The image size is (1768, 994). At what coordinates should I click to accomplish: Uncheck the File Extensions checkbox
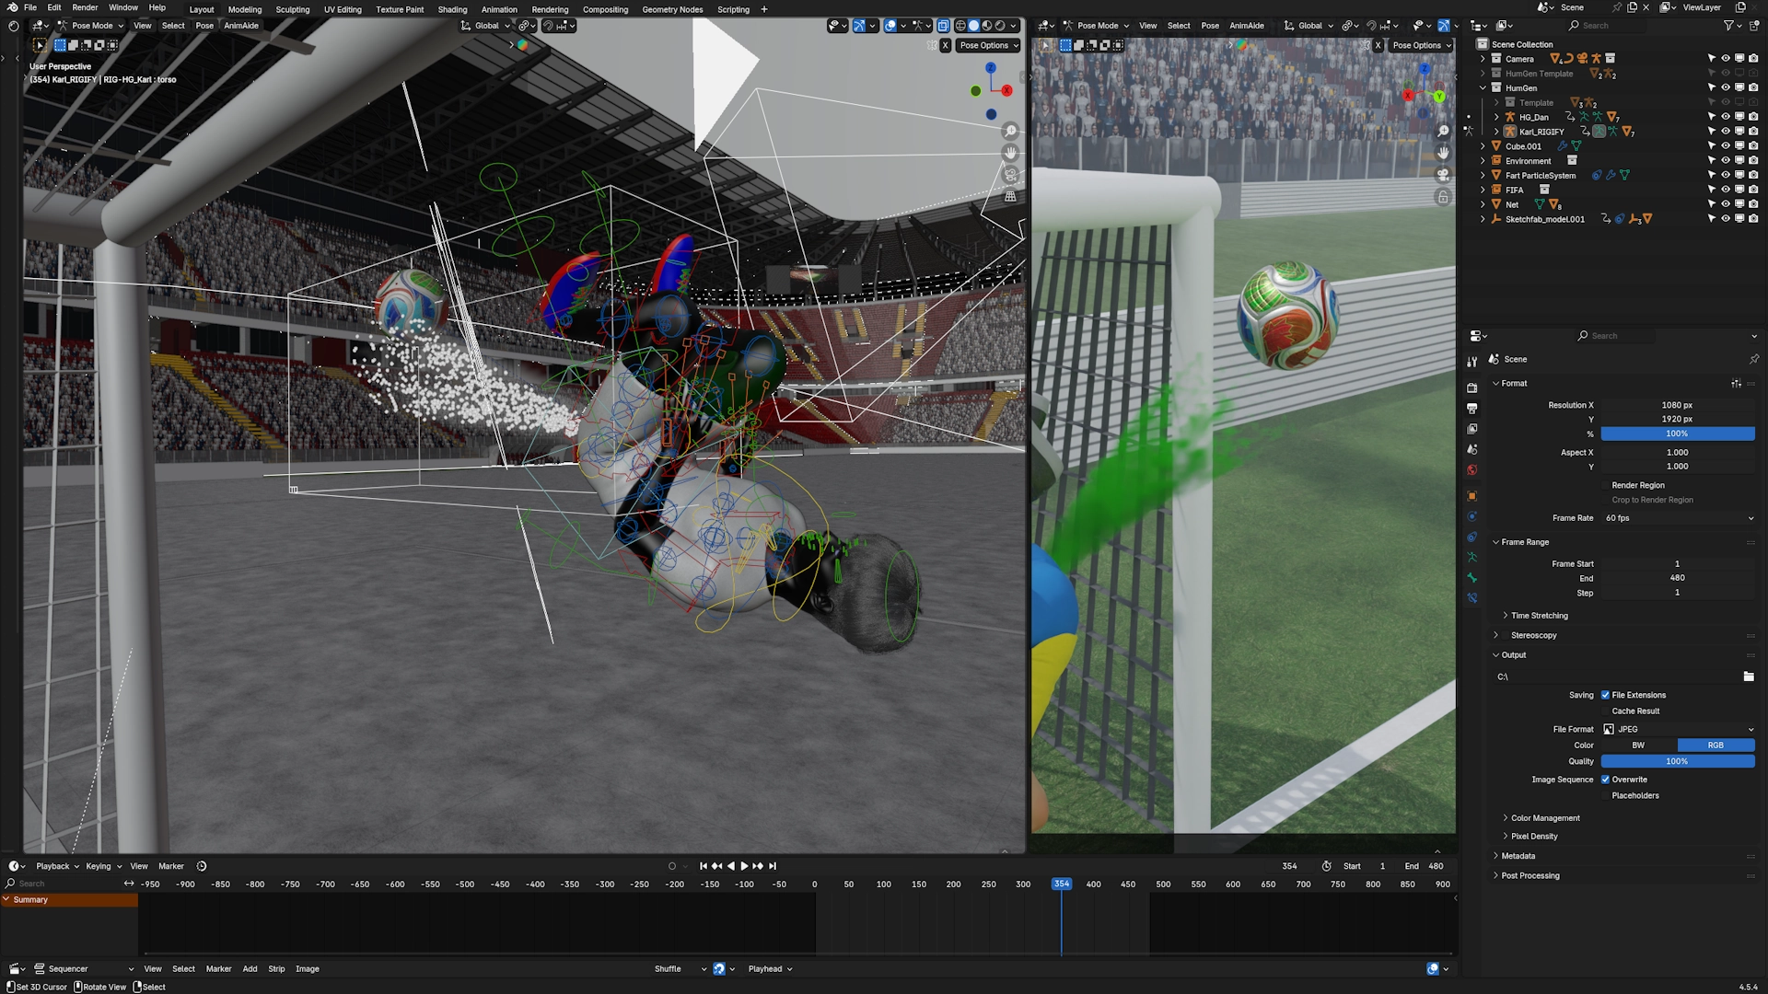[x=1606, y=695]
